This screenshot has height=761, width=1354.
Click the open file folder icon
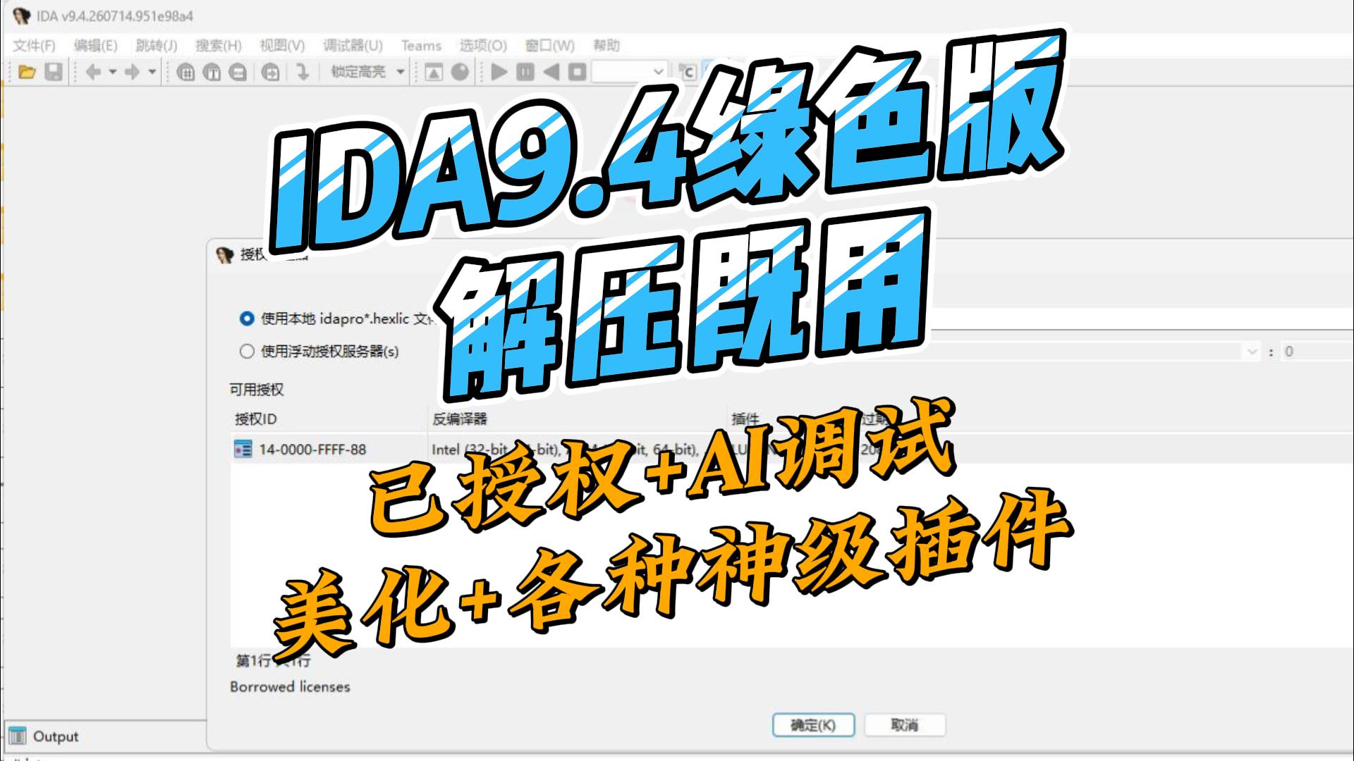(x=27, y=72)
